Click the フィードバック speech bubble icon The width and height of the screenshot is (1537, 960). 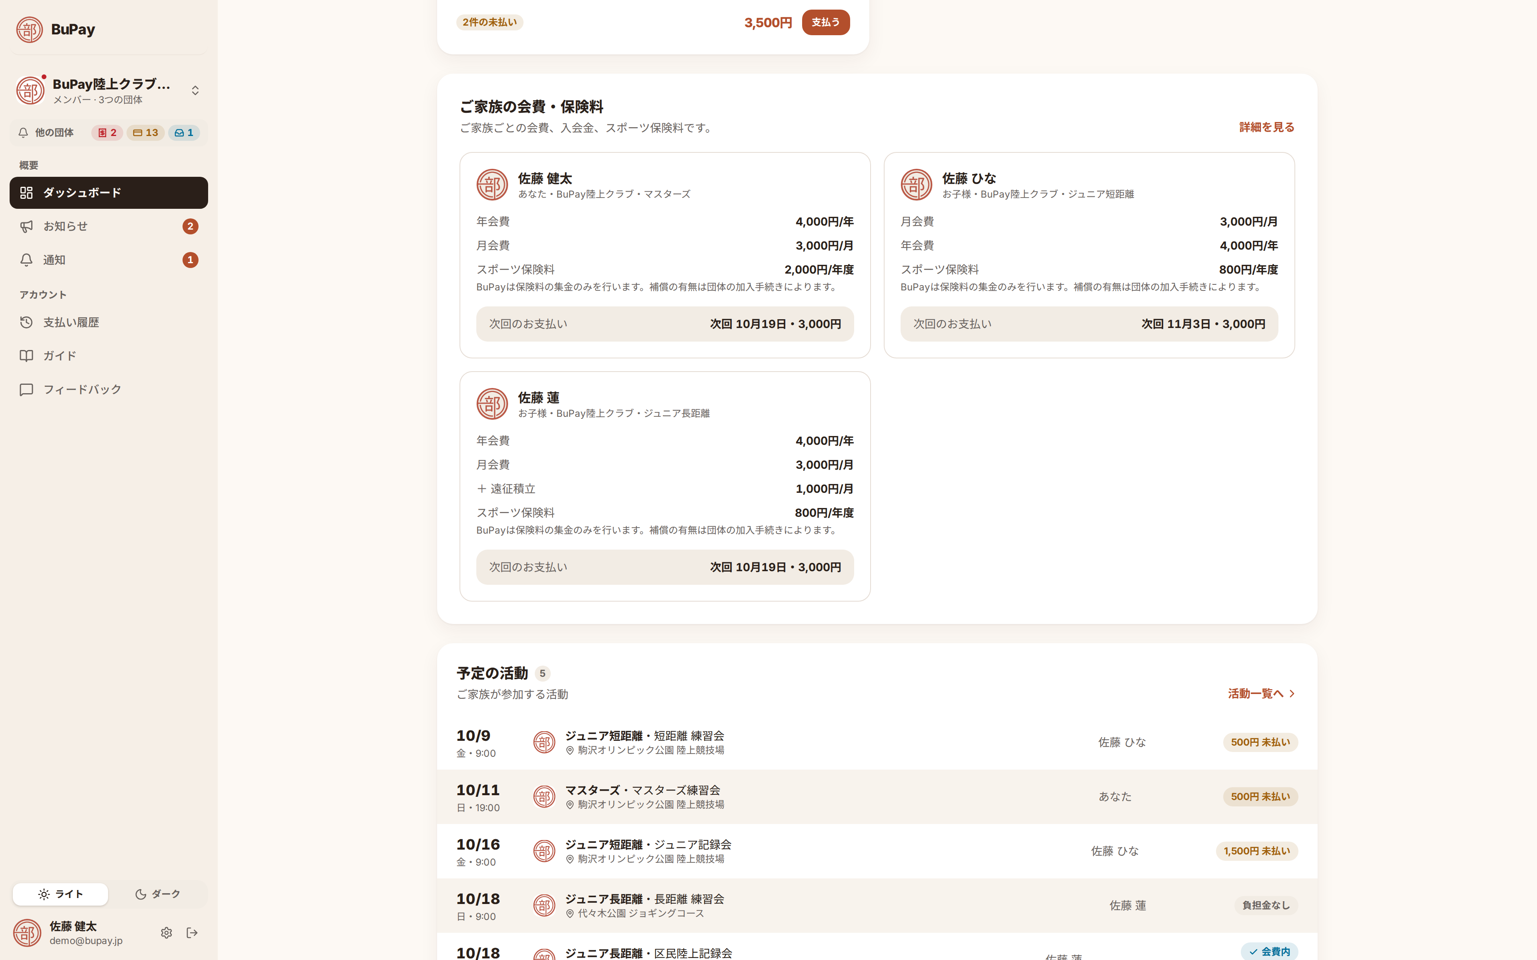26,389
